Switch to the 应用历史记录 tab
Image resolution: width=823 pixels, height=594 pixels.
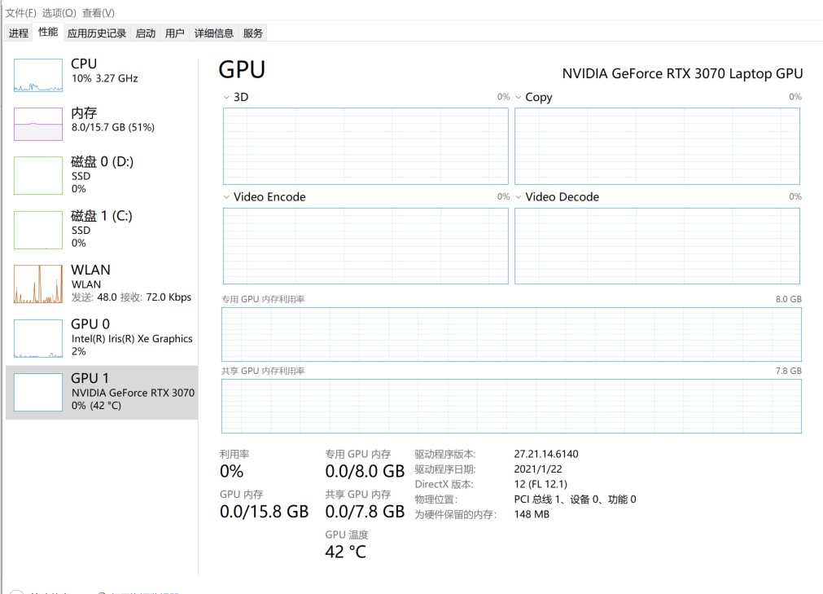(x=97, y=33)
